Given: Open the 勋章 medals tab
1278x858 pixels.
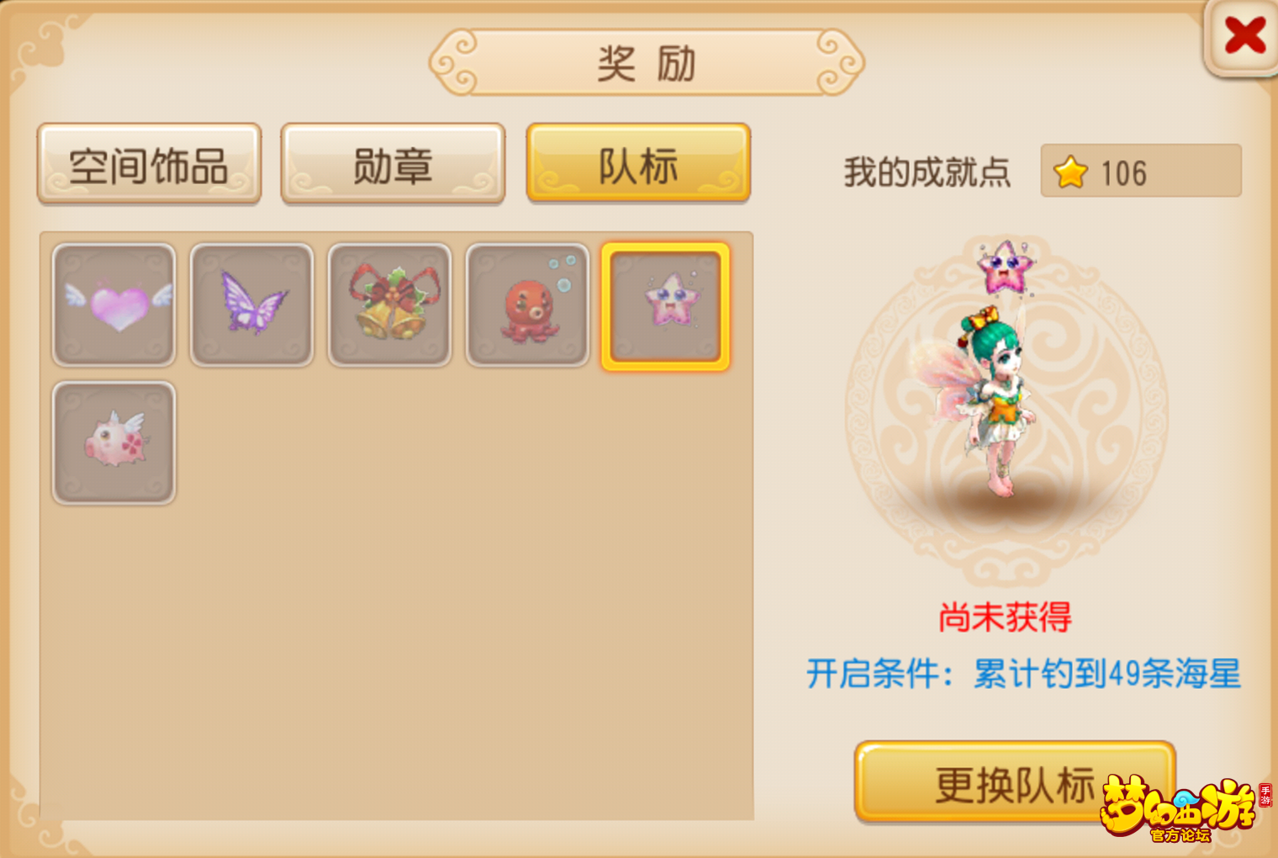Looking at the screenshot, I should click(x=393, y=164).
